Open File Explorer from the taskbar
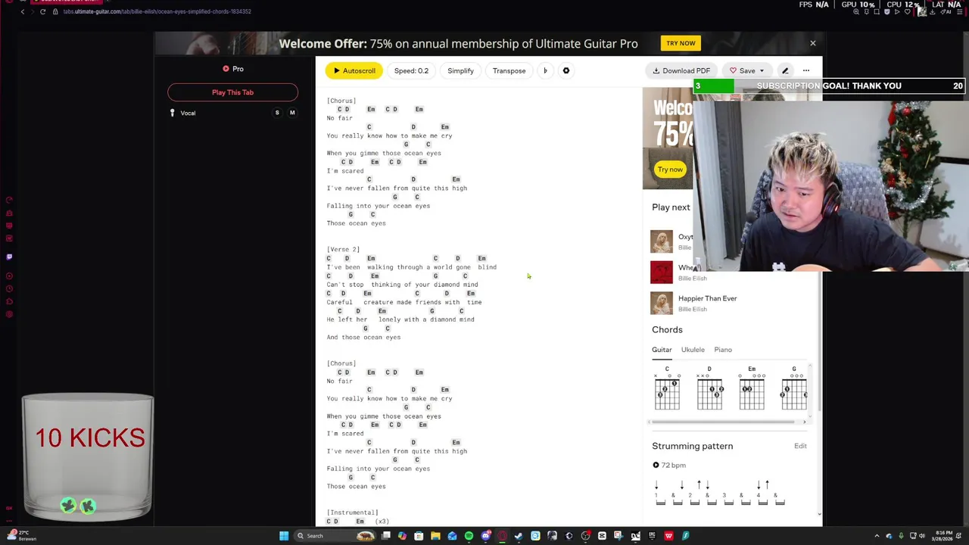969x545 pixels. [435, 536]
